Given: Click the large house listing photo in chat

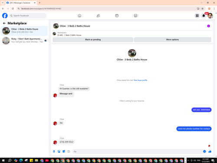Looking at the screenshot, I should click(132, 53).
